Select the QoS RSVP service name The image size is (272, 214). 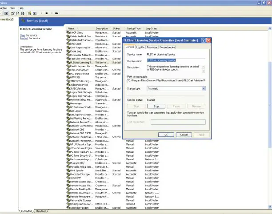click(x=76, y=178)
